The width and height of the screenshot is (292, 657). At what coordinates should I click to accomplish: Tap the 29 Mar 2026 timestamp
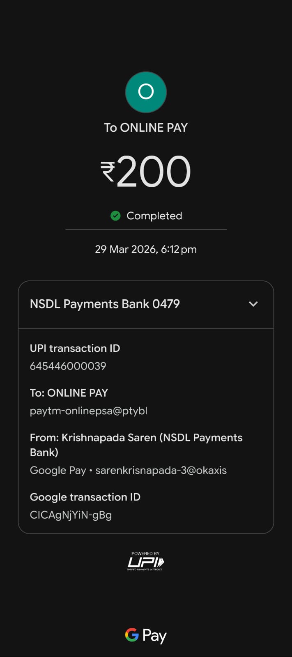pos(146,249)
